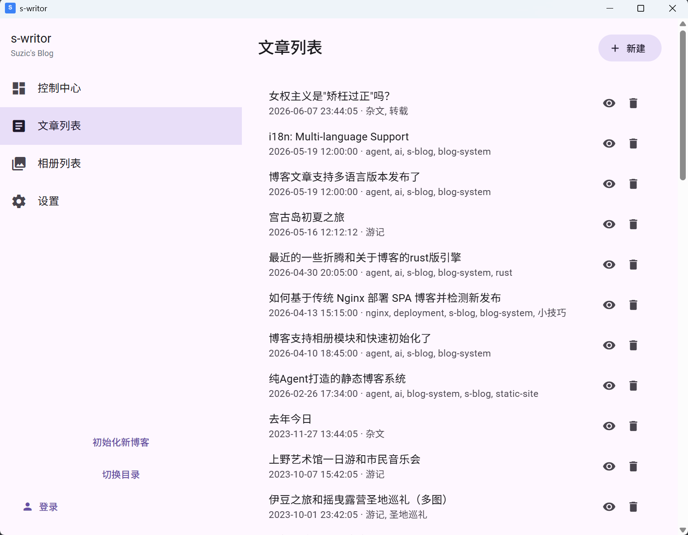This screenshot has width=688, height=535.
Task: Click eye icon for rust版引擎 article
Action: (x=609, y=265)
